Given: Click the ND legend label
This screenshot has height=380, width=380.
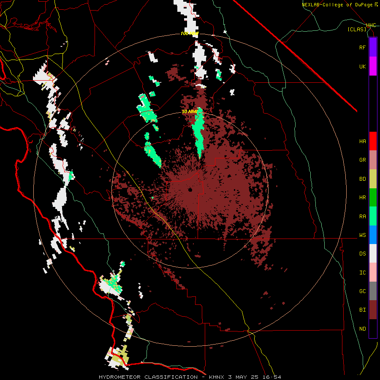Looking at the screenshot, I should [x=362, y=329].
